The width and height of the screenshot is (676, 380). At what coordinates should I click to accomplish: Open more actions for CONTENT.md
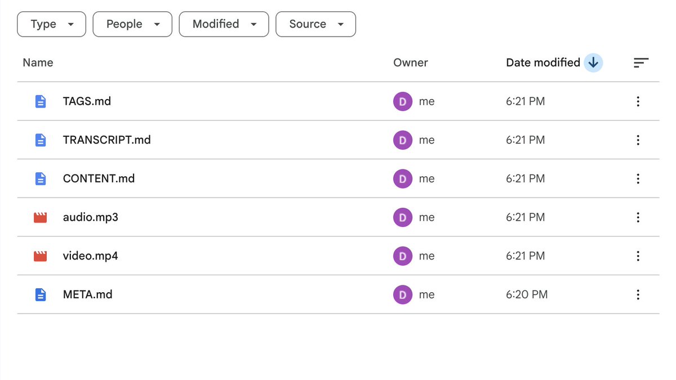coord(638,178)
